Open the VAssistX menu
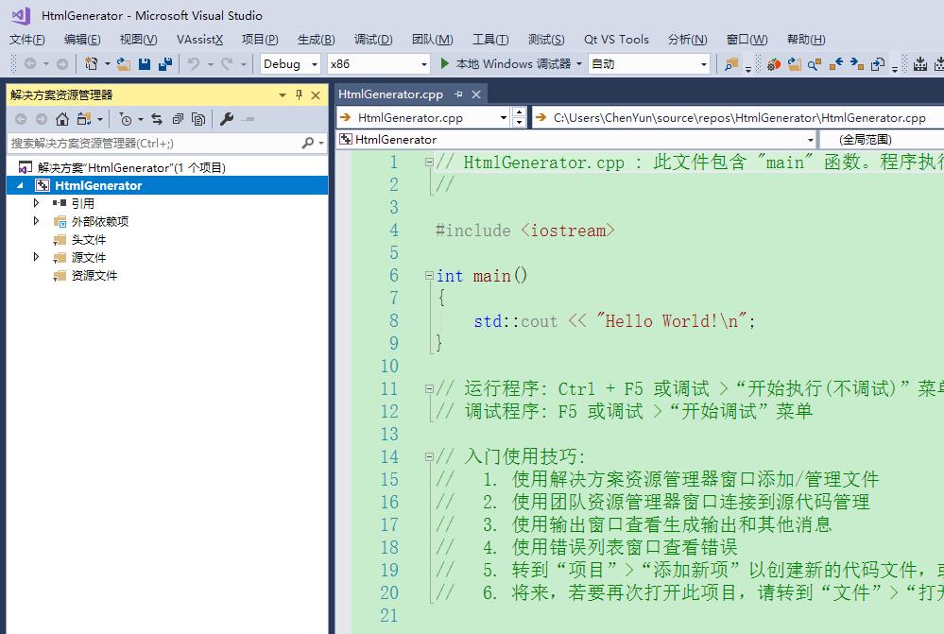Image resolution: width=944 pixels, height=634 pixels. [x=200, y=39]
